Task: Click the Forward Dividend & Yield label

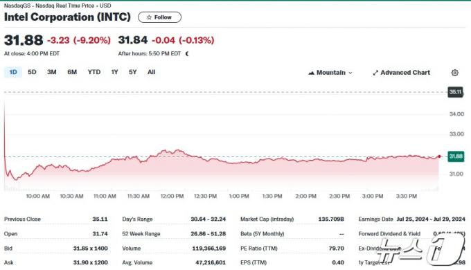Action: (389, 234)
